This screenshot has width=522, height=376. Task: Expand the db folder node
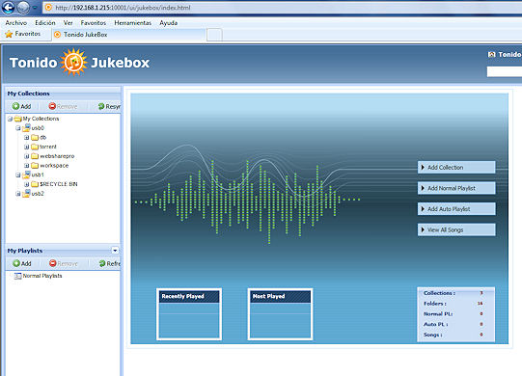27,138
